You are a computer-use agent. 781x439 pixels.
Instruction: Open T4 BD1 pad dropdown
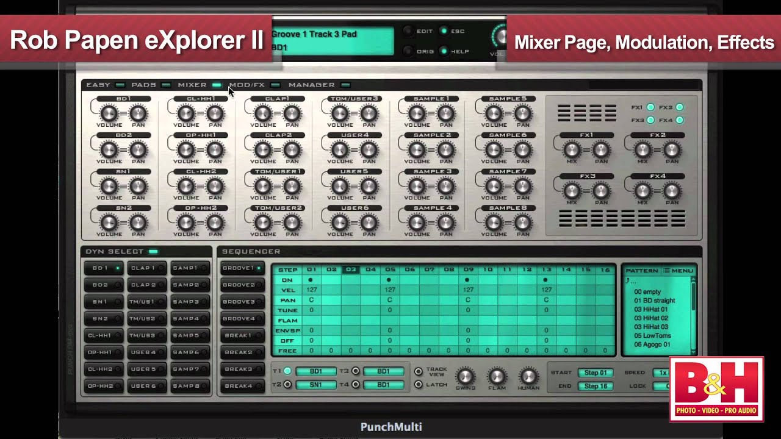[x=383, y=385]
